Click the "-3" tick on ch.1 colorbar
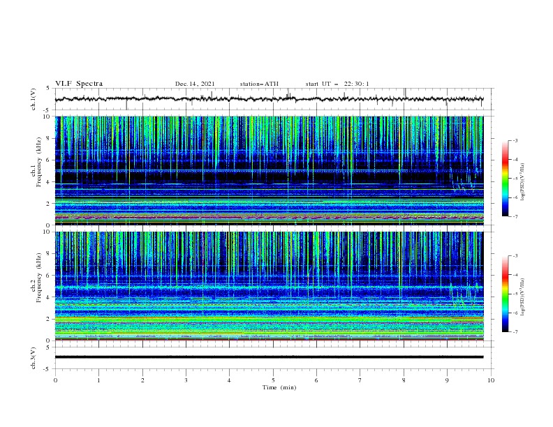Screen dimensions: 553x427 (515, 140)
